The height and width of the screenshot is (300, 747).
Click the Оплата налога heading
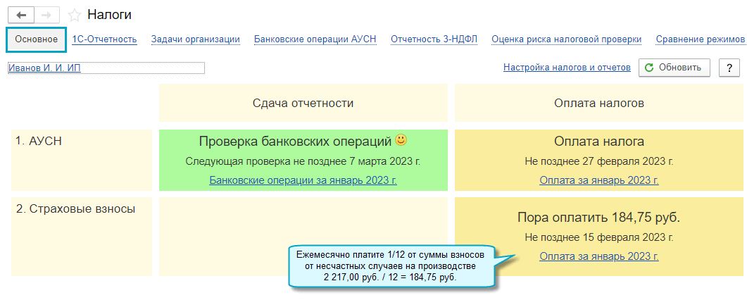599,142
